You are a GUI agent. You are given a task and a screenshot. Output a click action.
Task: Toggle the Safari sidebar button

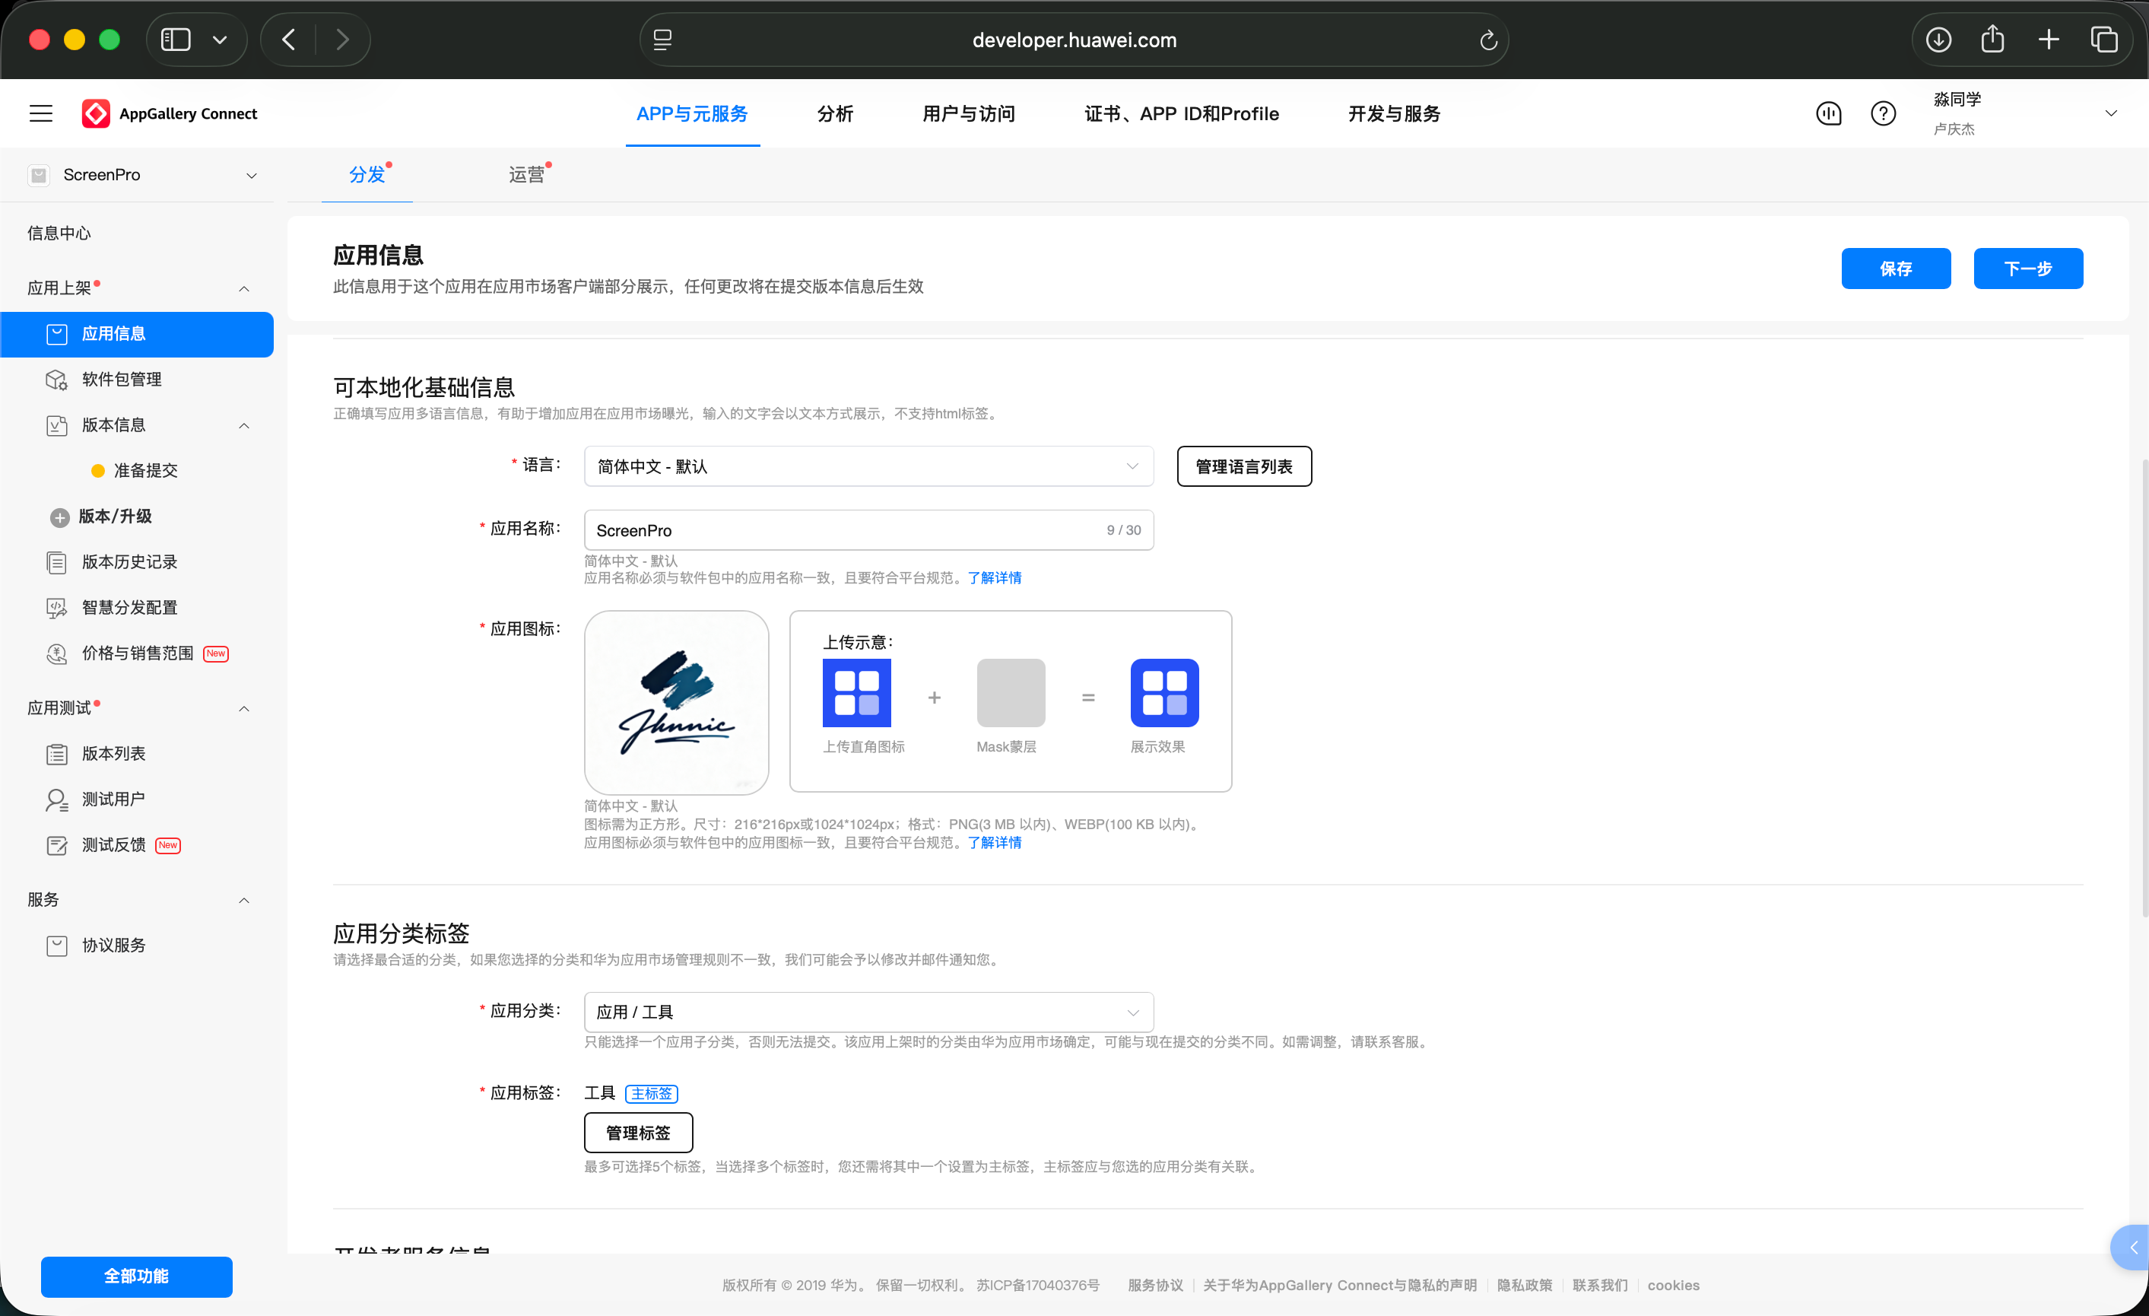tap(176, 40)
